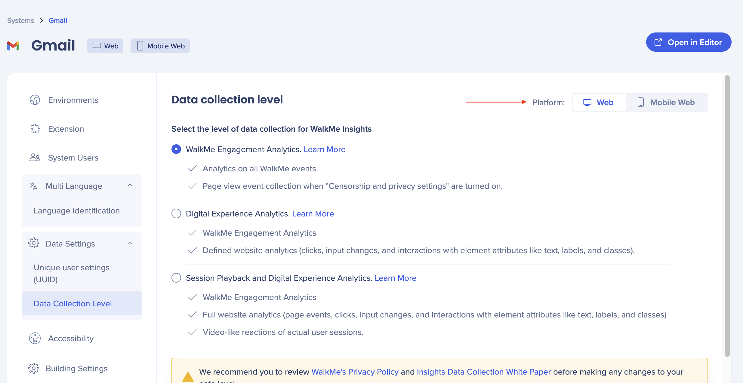Open Insights Data Collection White Paper link
Image resolution: width=743 pixels, height=383 pixels.
coord(484,372)
